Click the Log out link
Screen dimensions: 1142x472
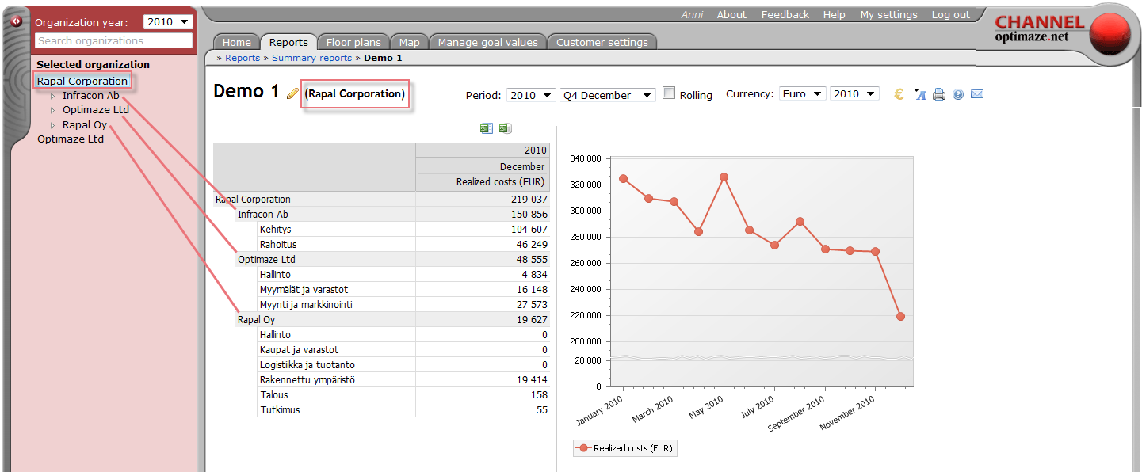point(950,15)
